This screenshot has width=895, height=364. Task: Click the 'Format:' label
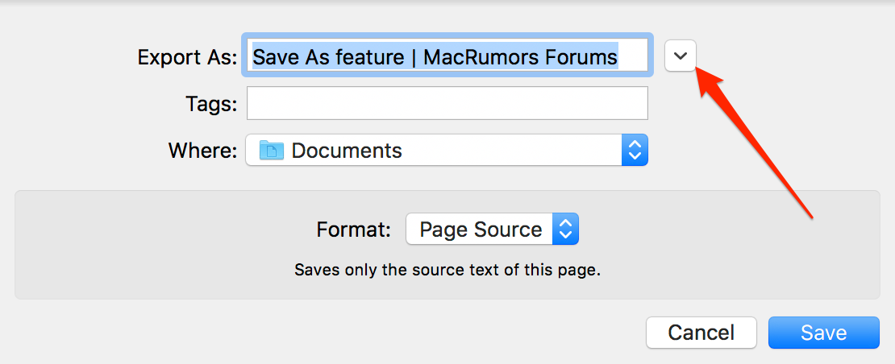pos(353,229)
